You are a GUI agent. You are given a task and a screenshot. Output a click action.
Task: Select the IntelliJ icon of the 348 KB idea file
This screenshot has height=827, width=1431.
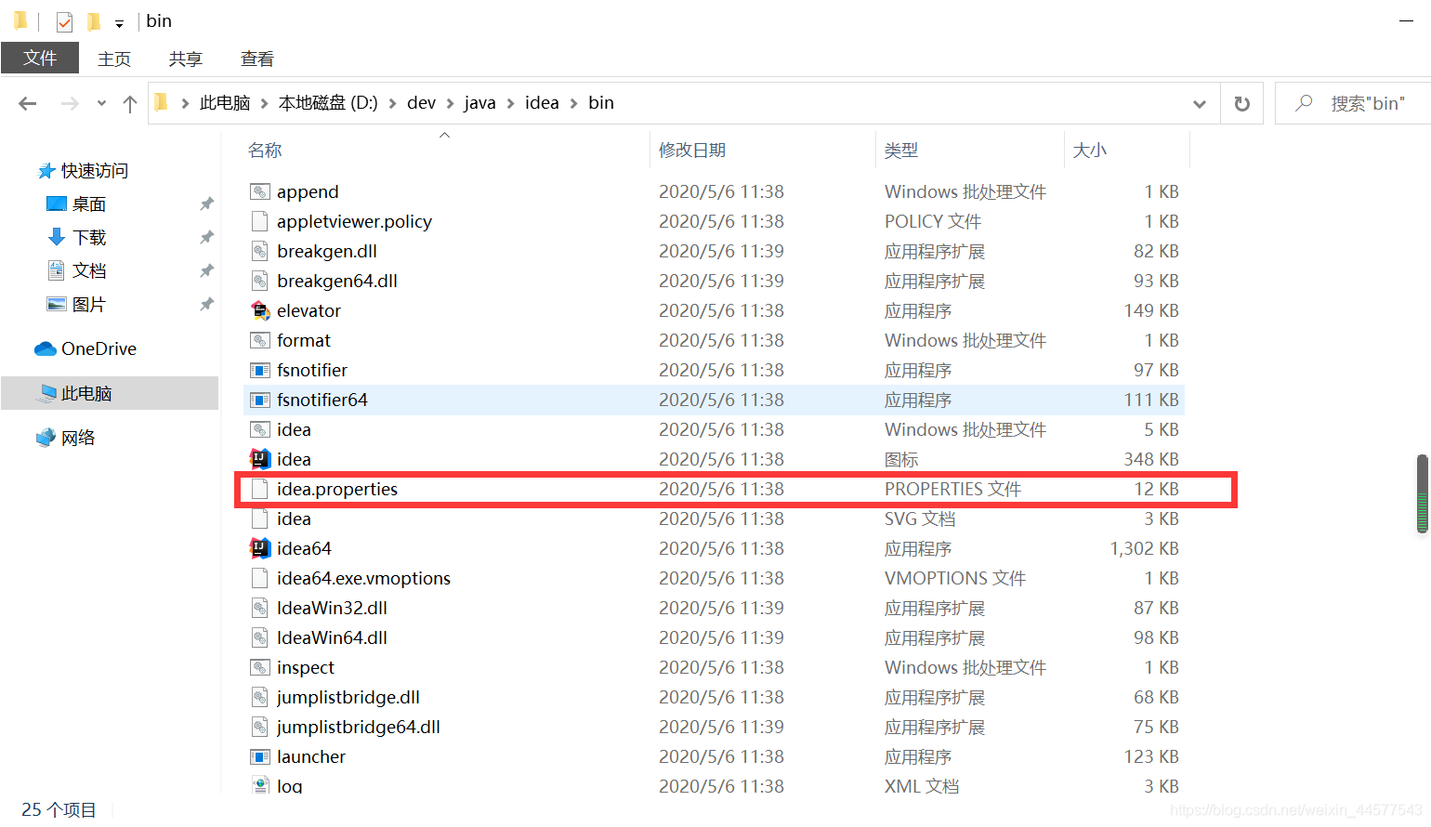260,459
